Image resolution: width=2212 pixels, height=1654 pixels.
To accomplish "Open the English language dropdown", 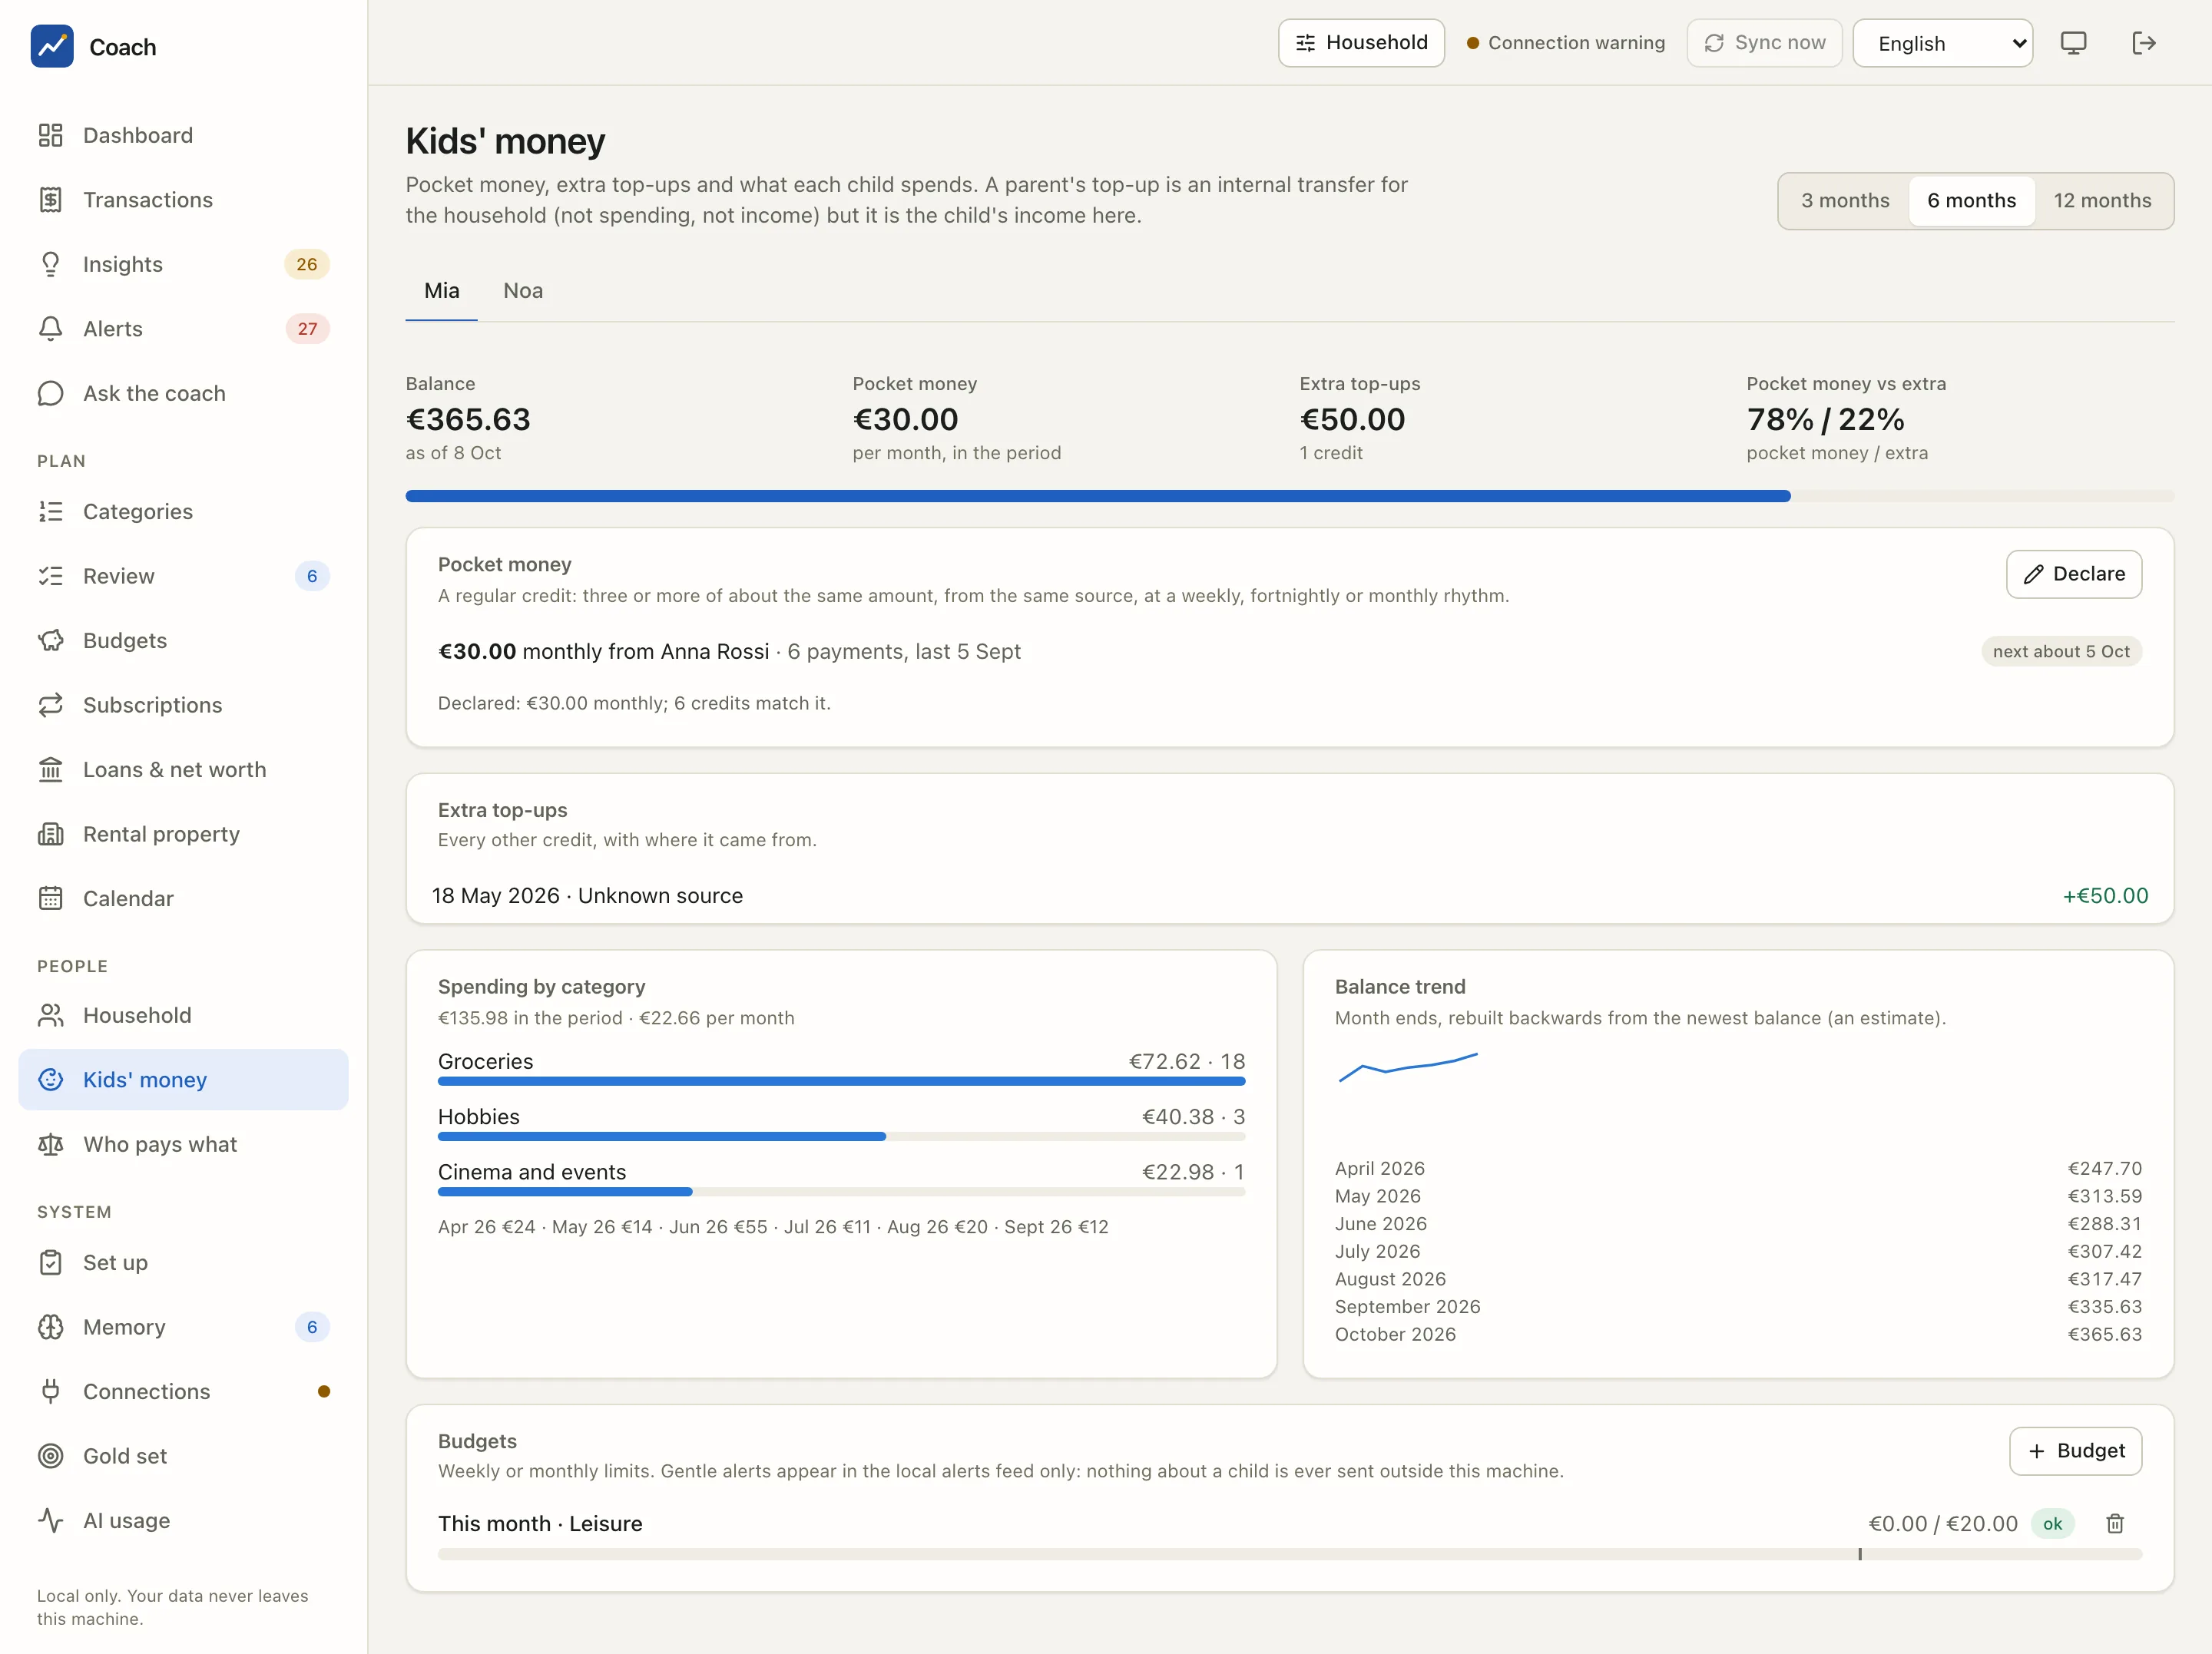I will pos(1942,43).
